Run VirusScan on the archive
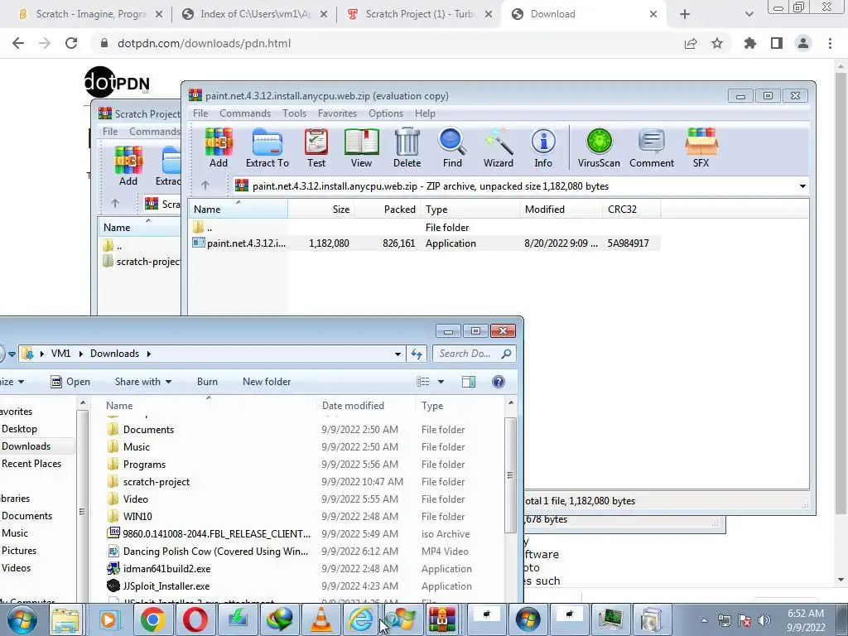Image resolution: width=848 pixels, height=636 pixels. pyautogui.click(x=599, y=148)
